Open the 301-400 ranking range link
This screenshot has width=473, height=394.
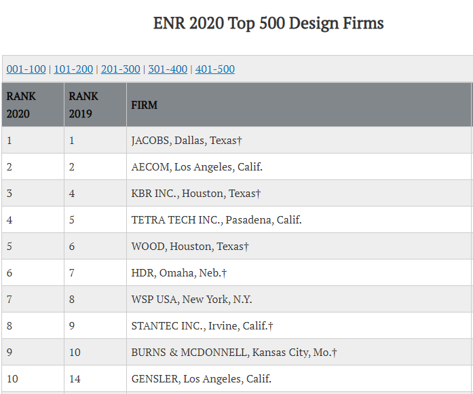point(168,69)
